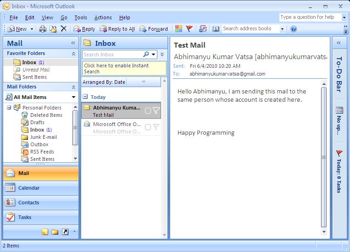Open the Go menu

point(64,17)
